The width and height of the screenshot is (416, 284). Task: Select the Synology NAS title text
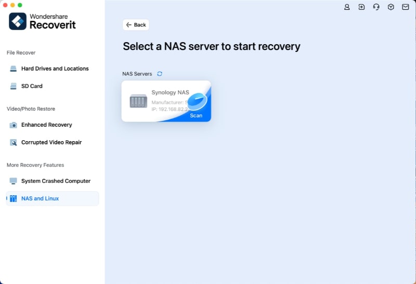tap(171, 92)
